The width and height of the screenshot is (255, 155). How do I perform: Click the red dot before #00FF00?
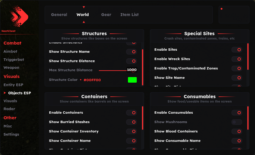[81, 80]
